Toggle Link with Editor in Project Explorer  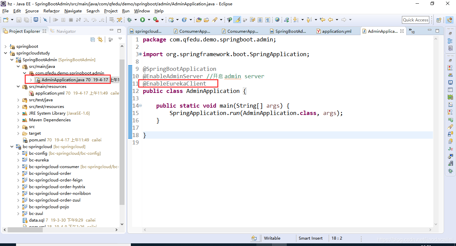(100, 39)
